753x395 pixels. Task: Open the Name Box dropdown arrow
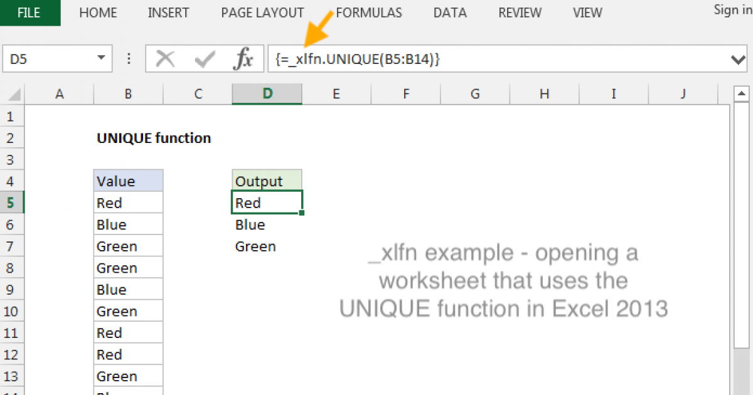[101, 59]
